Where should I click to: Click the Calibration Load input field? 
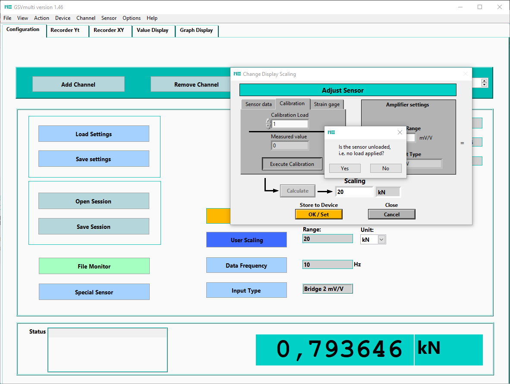290,124
